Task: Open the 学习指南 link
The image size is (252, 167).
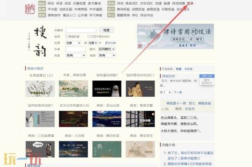Action: point(96,15)
